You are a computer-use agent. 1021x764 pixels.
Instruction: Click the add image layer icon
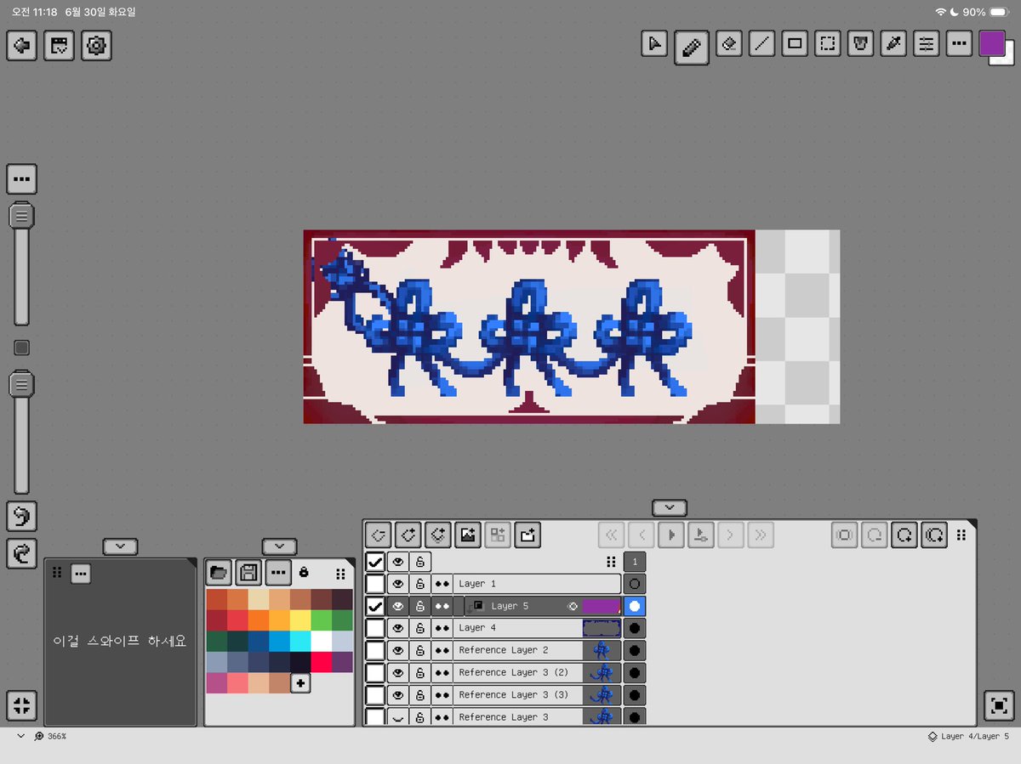(467, 535)
